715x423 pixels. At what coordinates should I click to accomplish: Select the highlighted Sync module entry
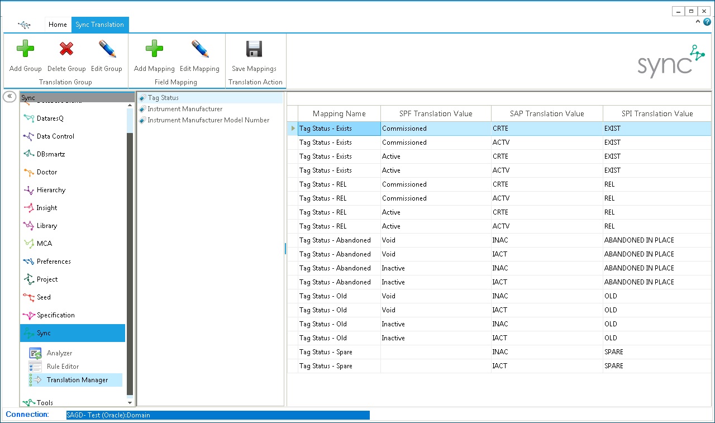73,333
